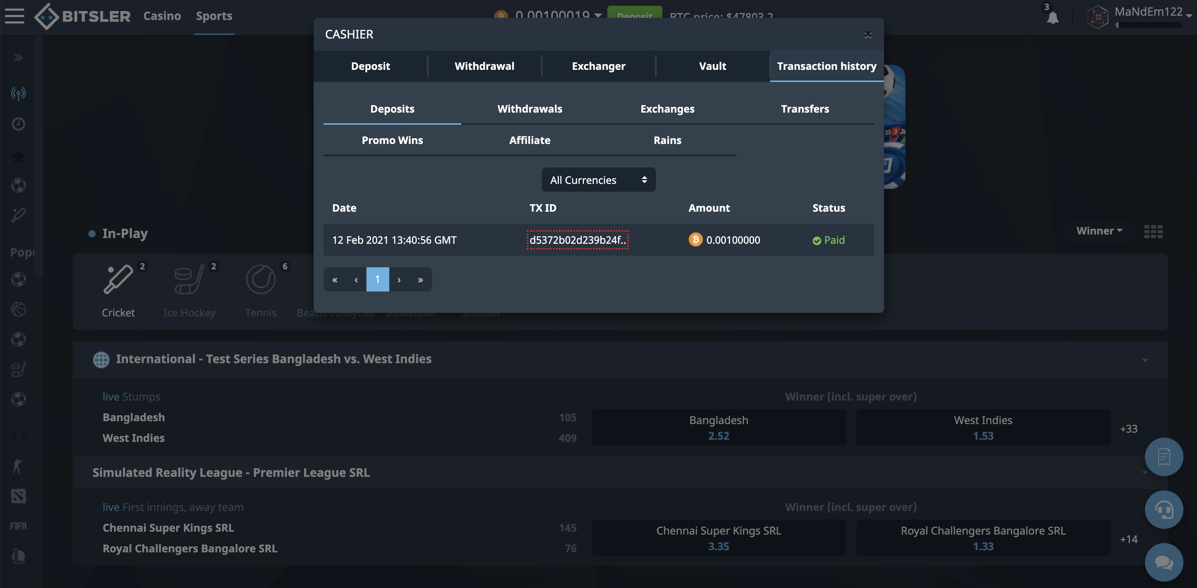Click the Paid status text

coord(834,240)
